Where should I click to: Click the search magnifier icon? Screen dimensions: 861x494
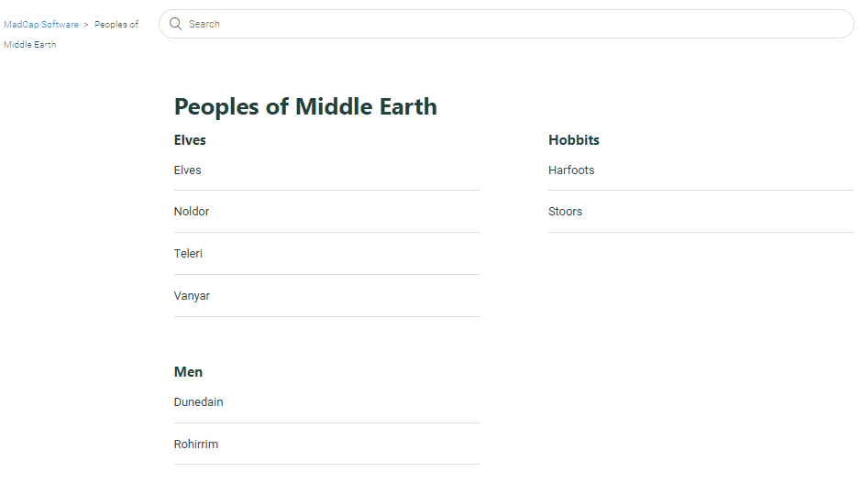175,24
